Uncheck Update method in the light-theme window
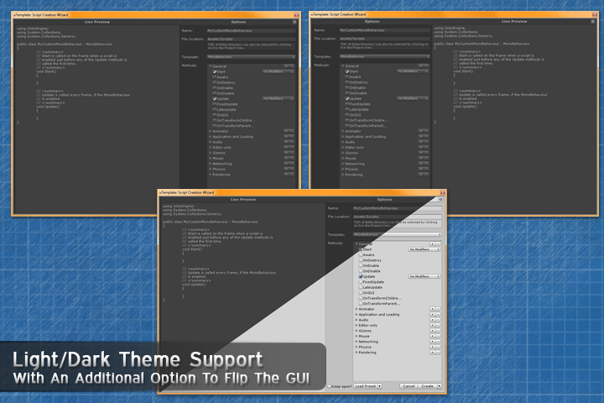604x403 pixels. [x=360, y=276]
